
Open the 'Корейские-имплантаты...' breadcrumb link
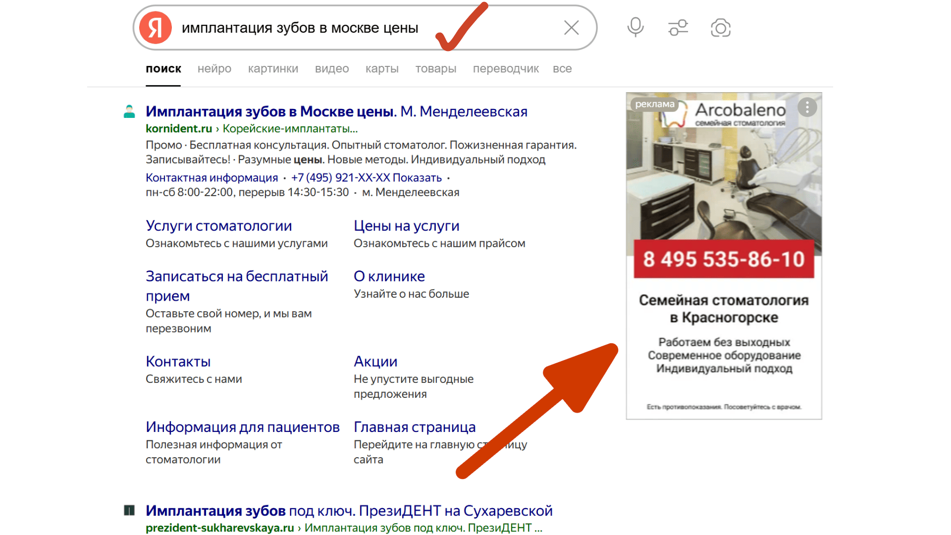(290, 129)
